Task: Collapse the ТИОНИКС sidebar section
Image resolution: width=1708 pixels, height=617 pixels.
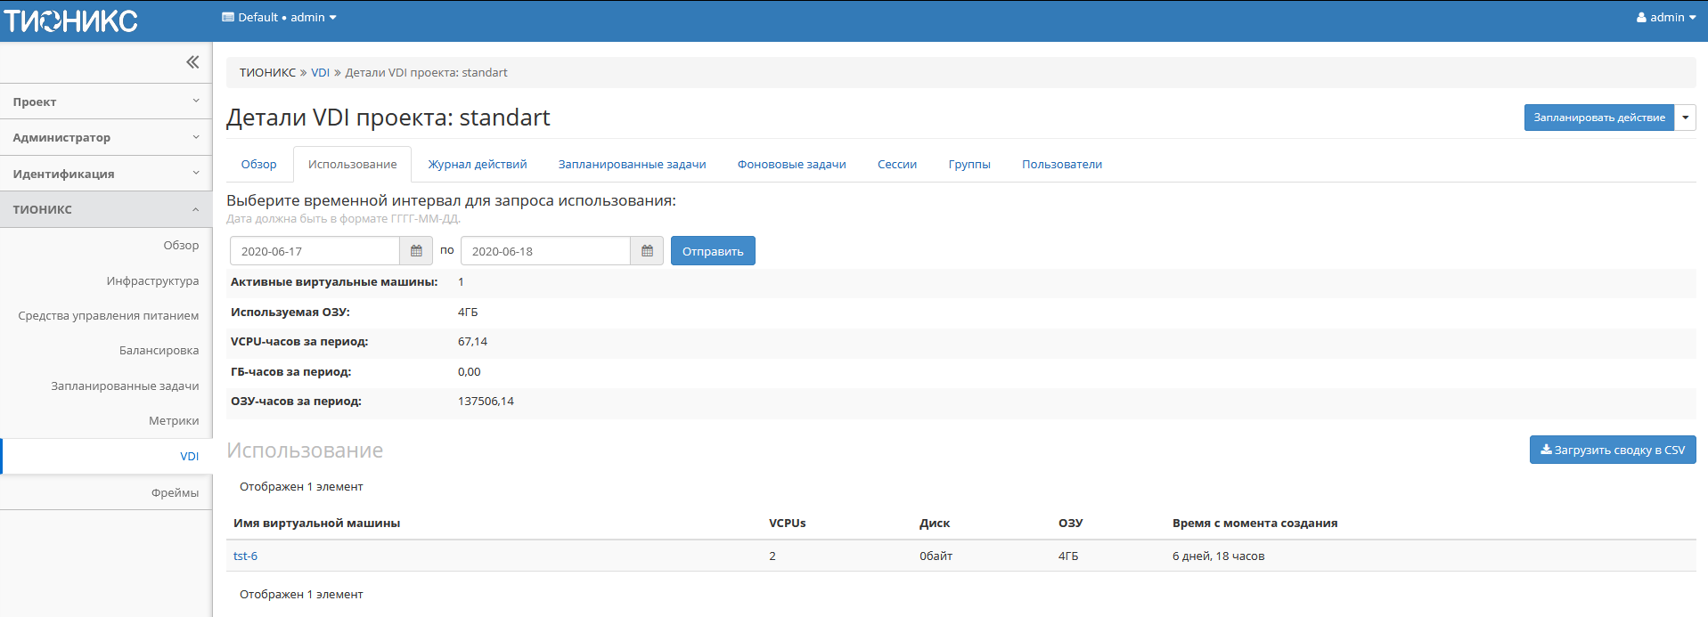Action: click(105, 209)
